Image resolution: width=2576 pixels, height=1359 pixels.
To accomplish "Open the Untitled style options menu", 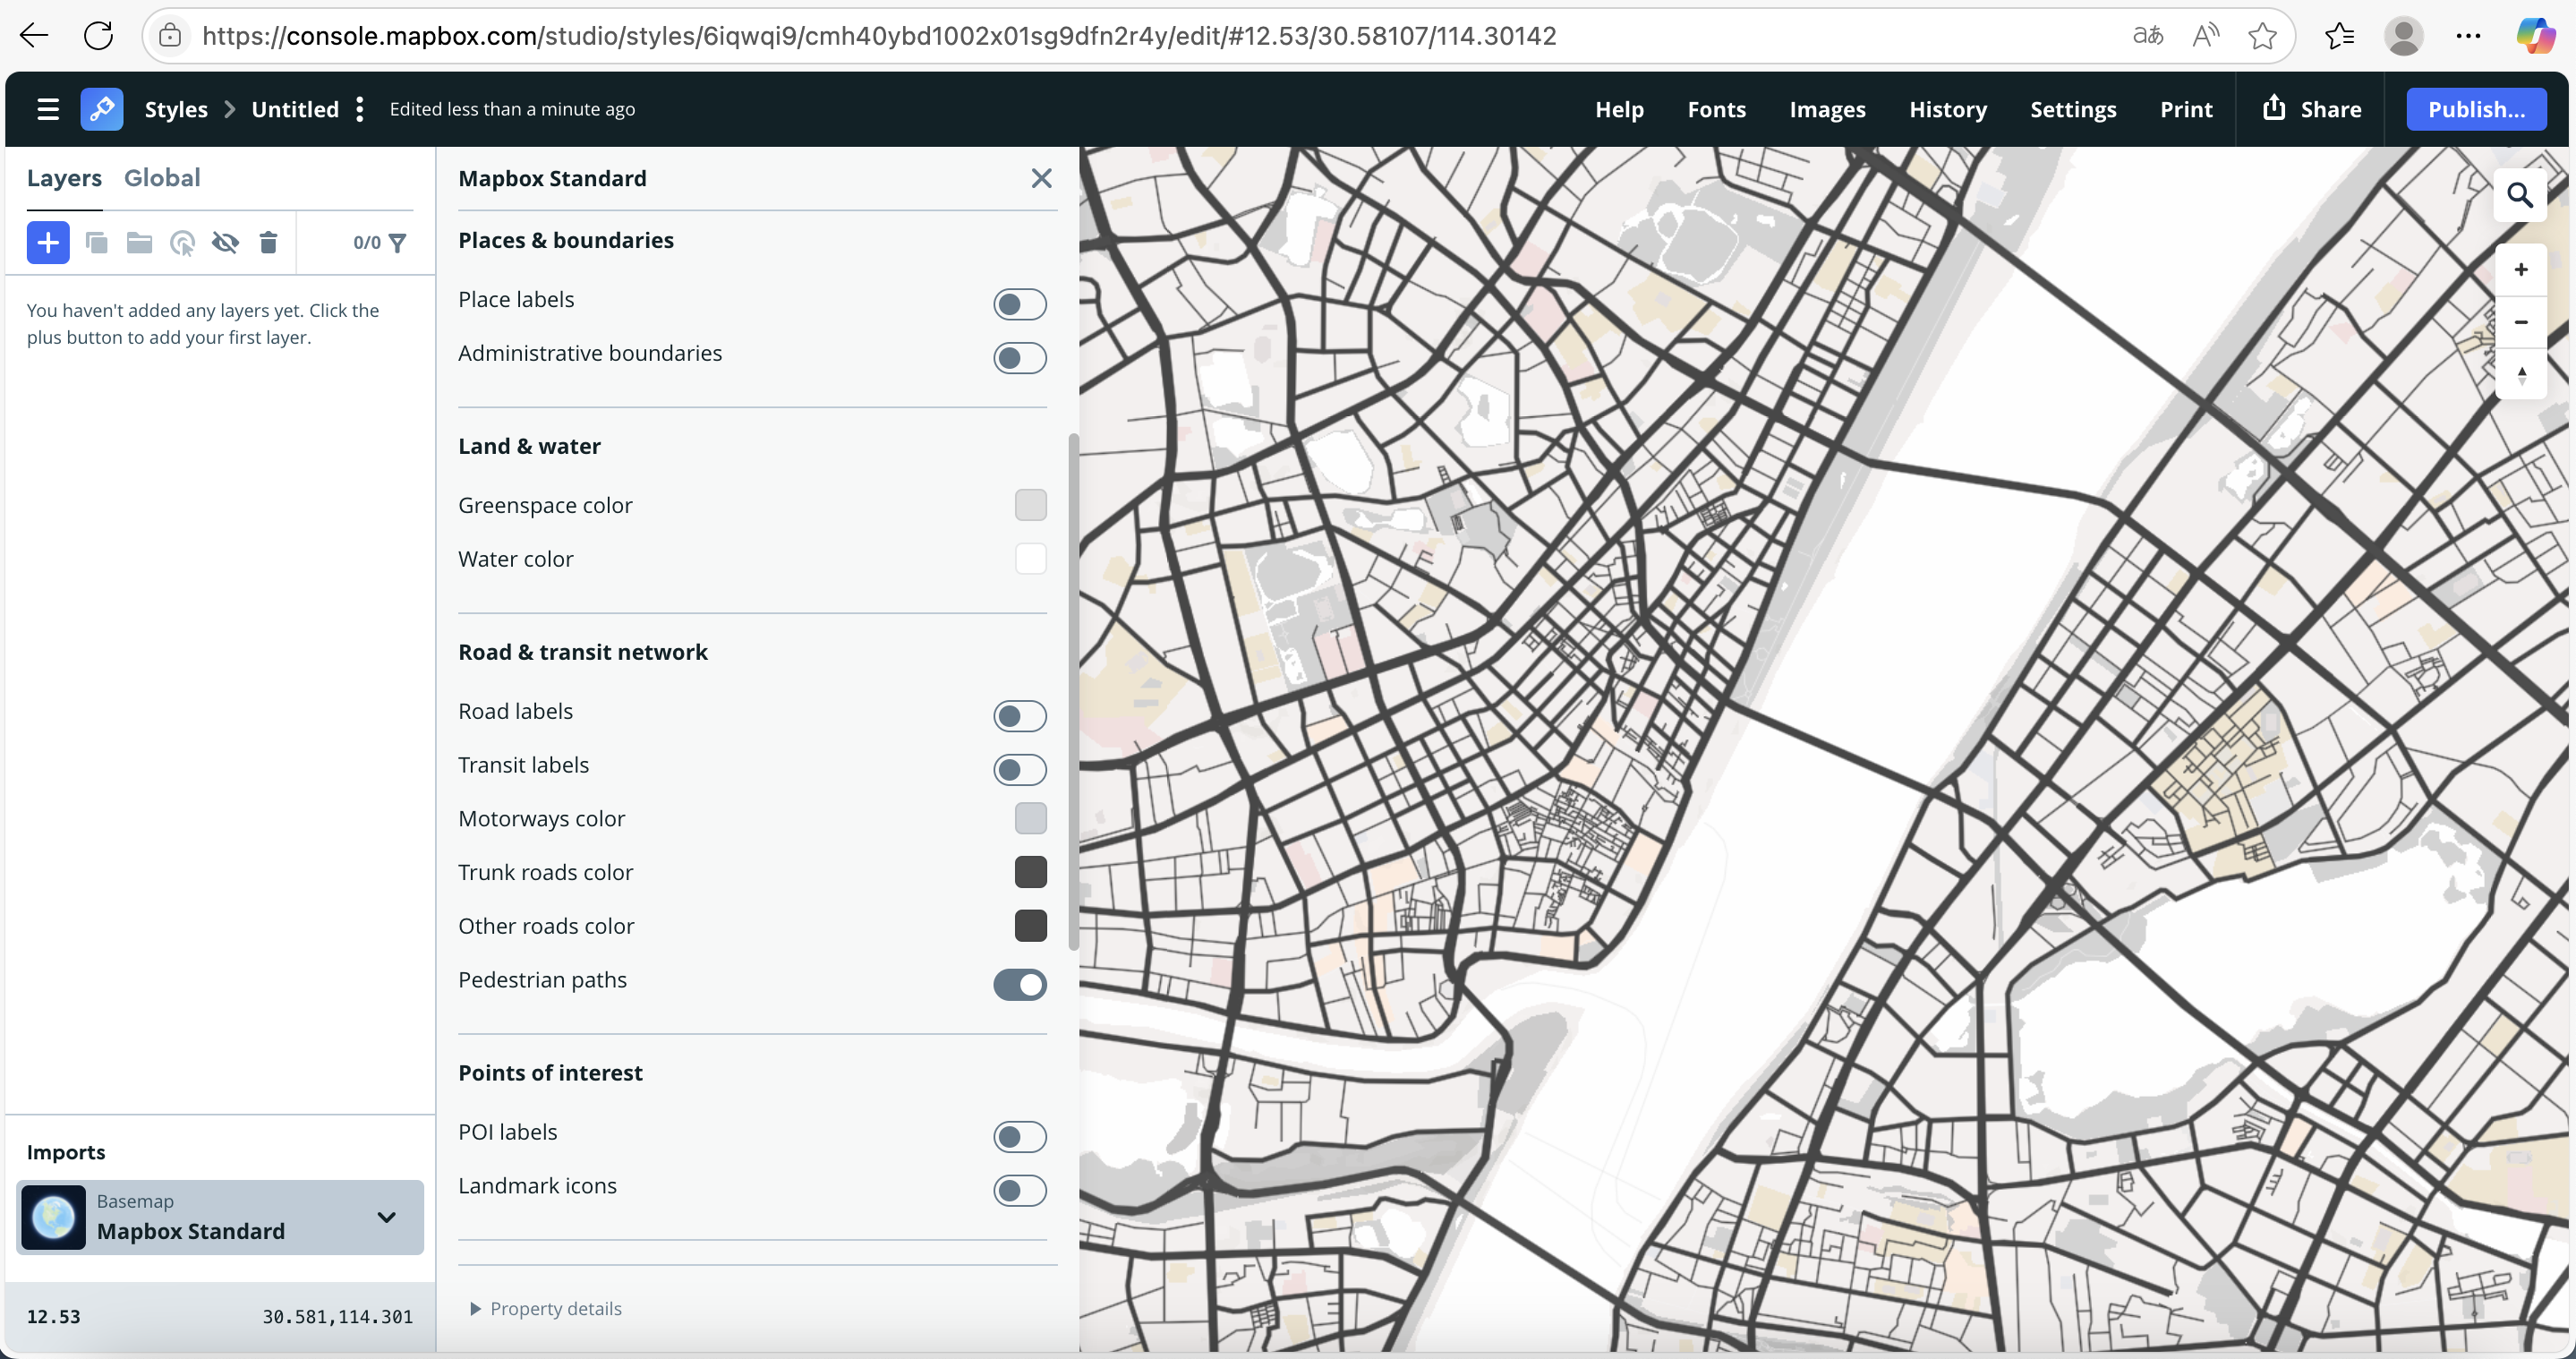I will coord(359,109).
